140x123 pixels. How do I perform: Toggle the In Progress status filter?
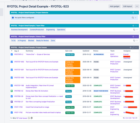(22, 41)
